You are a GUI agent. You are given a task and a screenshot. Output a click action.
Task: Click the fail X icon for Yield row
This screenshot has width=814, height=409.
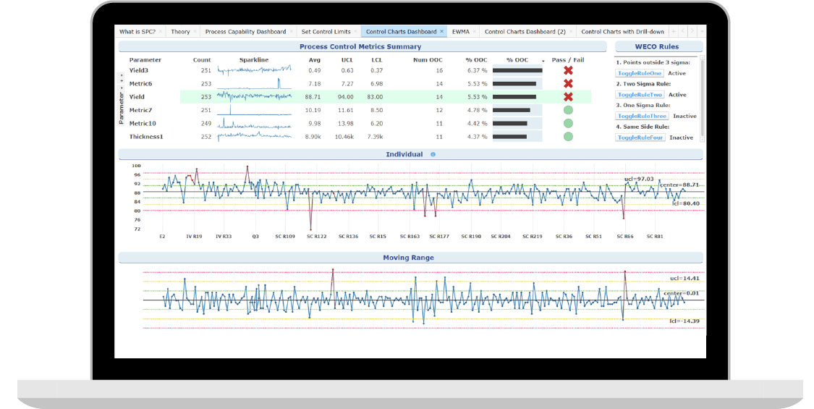click(x=568, y=97)
